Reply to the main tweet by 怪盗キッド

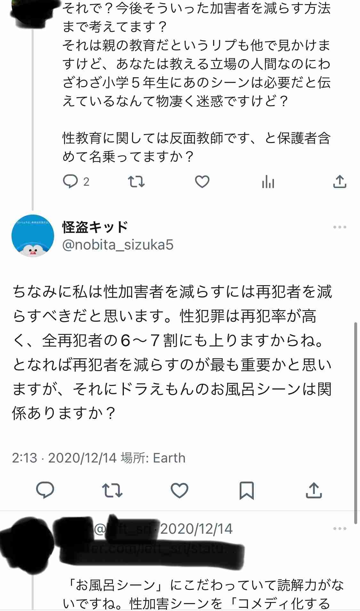45,490
